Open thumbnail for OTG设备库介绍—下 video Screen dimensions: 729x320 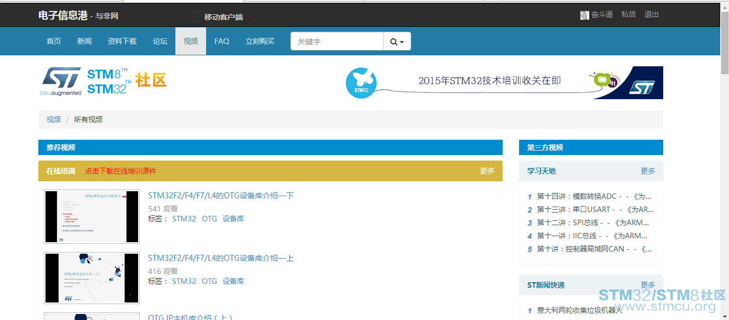click(x=92, y=216)
